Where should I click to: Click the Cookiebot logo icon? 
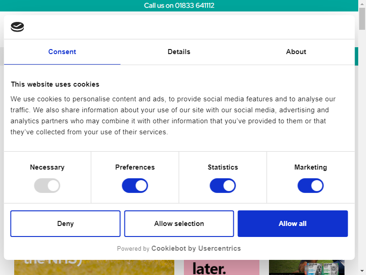point(17,27)
